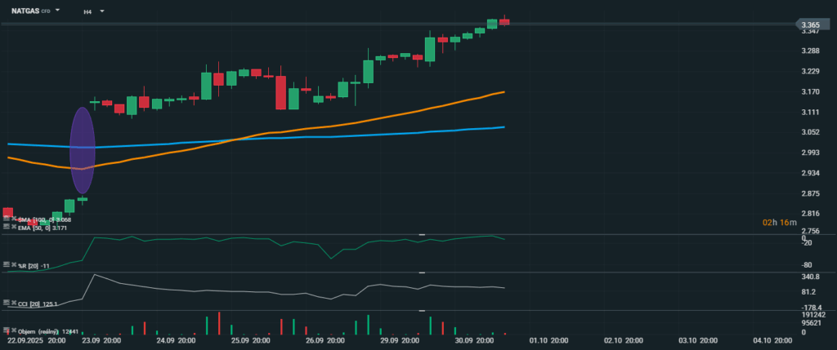
Task: Expand the NATGAS symbol dropdown arrow
Action: (58, 11)
